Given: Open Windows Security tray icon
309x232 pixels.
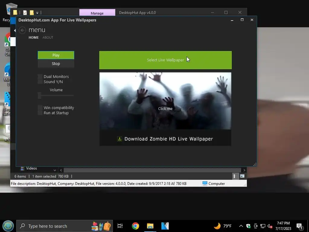Looking at the screenshot, I should point(248,226).
